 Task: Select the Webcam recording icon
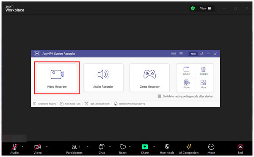point(204,71)
